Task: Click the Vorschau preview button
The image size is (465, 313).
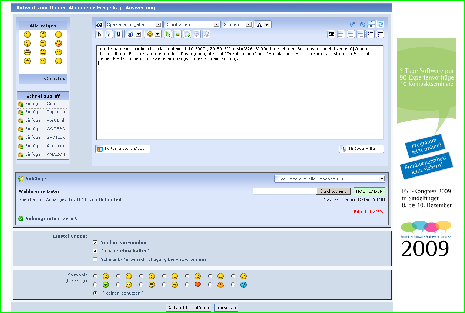Action: coord(226,308)
